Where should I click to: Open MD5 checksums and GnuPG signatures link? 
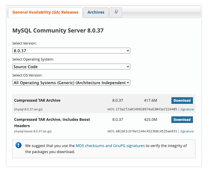(x=110, y=145)
